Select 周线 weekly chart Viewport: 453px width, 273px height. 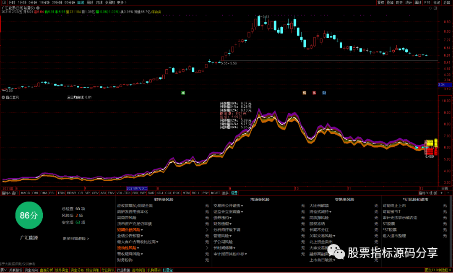(x=90, y=3)
